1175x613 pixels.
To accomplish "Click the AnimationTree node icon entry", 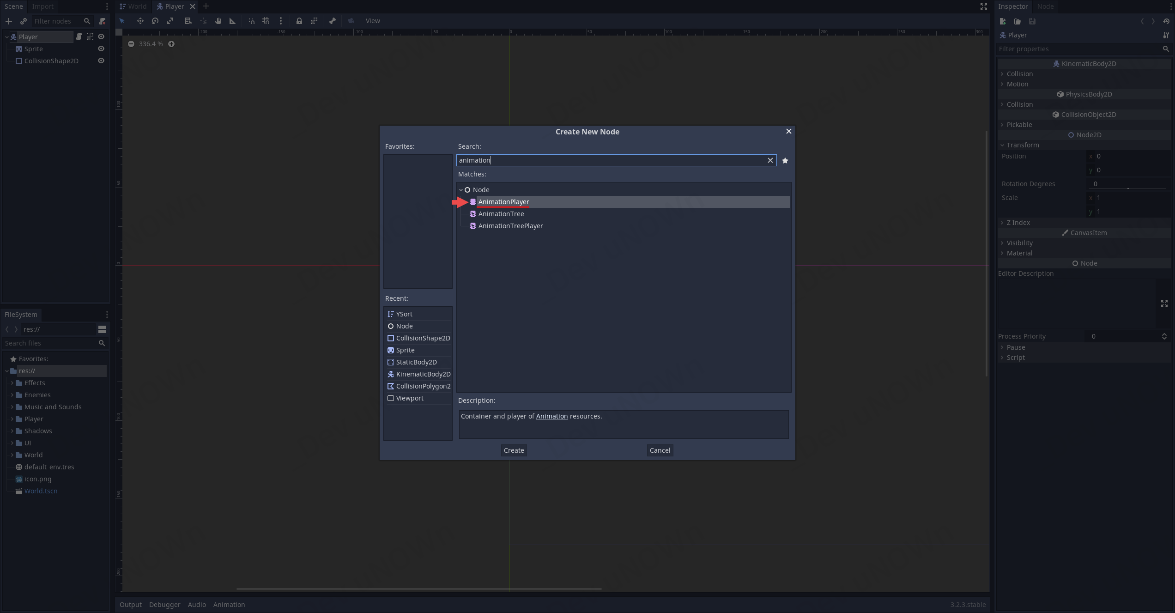I will pyautogui.click(x=473, y=214).
